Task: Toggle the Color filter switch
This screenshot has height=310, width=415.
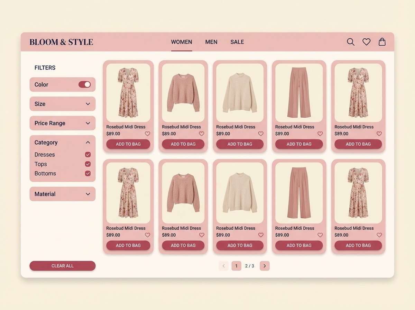Action: click(x=84, y=84)
